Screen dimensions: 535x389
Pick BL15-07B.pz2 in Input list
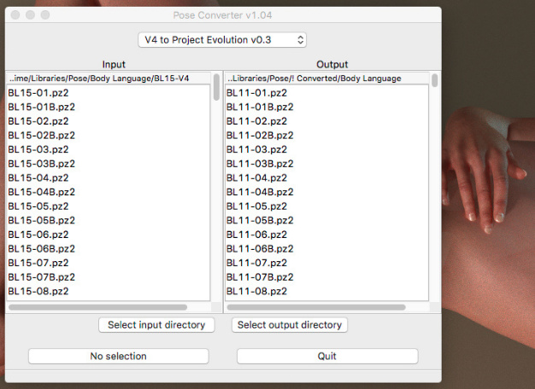click(x=42, y=276)
